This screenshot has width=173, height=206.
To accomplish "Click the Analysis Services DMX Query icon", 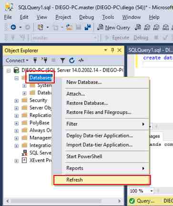I will (x=156, y=27).
